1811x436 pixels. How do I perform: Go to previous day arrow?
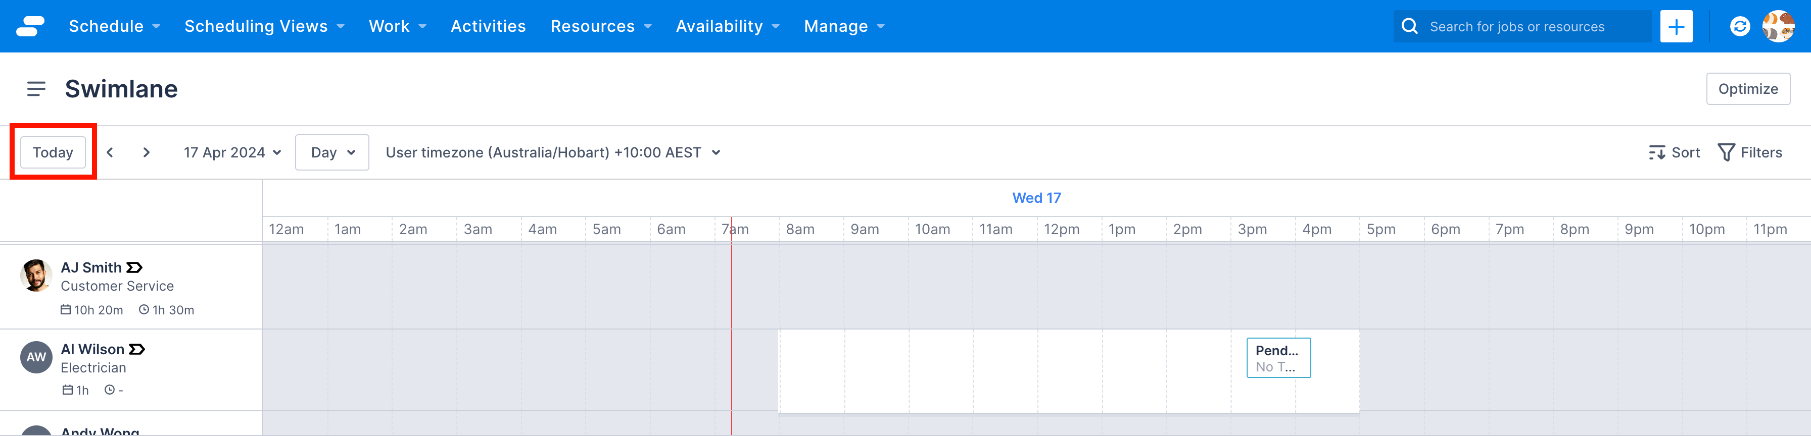(110, 152)
